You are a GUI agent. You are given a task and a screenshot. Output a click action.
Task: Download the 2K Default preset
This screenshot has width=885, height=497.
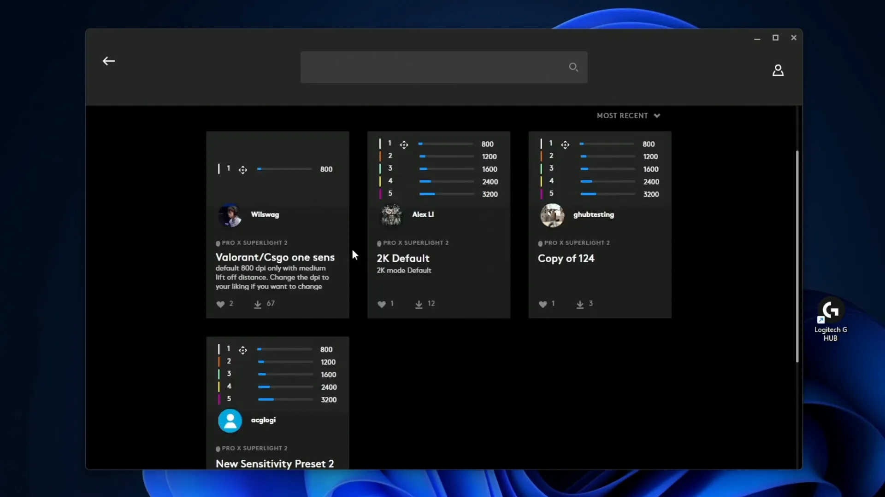pos(419,304)
